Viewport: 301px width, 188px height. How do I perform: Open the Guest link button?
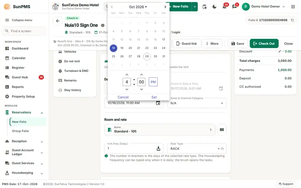186,43
